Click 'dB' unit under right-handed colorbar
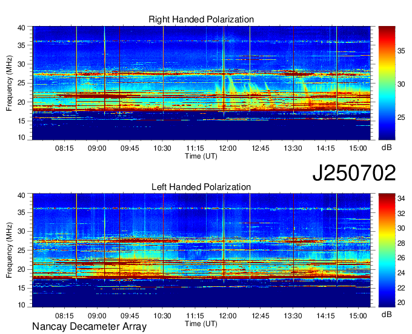Screen dimensions: 412x334 387,148
